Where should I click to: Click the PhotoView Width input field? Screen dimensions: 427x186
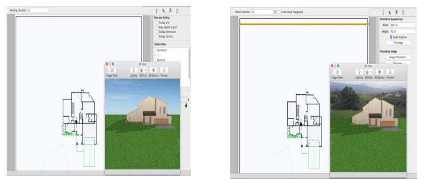403,25
